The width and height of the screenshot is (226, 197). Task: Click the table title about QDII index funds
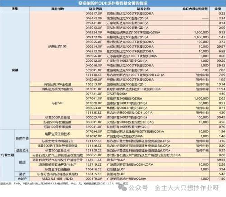pos(113,3)
